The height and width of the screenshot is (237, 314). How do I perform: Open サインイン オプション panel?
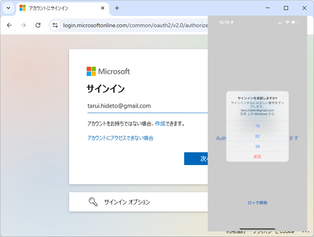point(138,202)
